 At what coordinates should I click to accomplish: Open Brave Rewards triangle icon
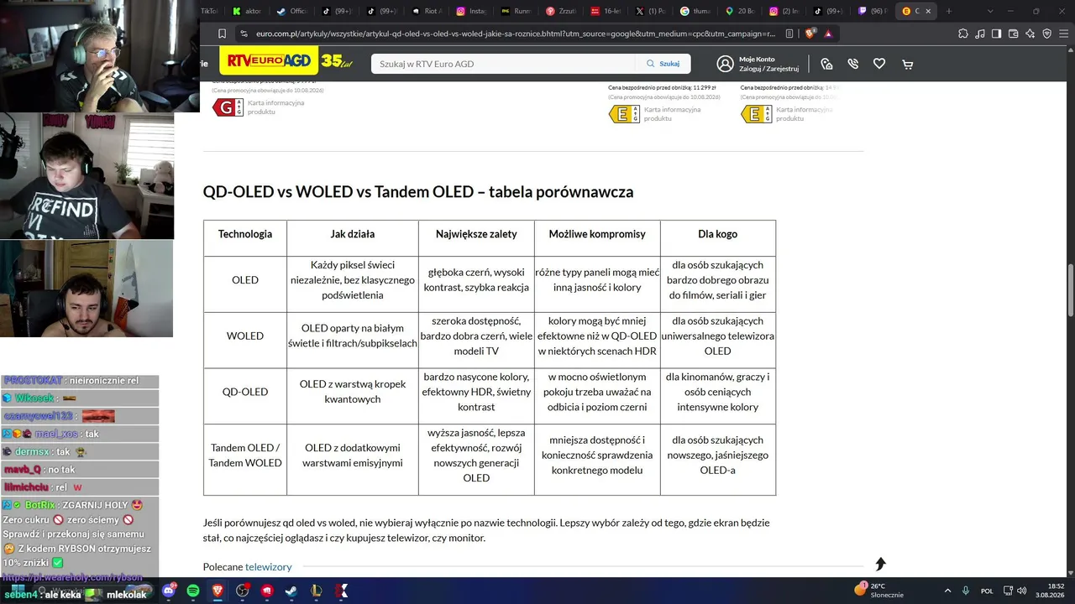pos(828,34)
